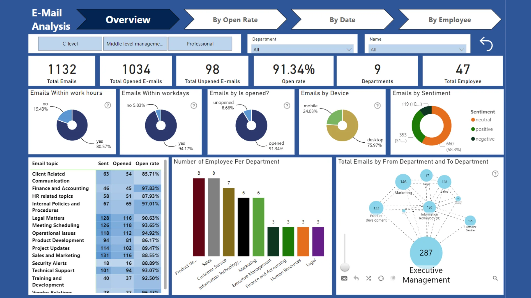This screenshot has width=531, height=298.
Task: Click the Total Emails 1132 card
Action: 62,71
